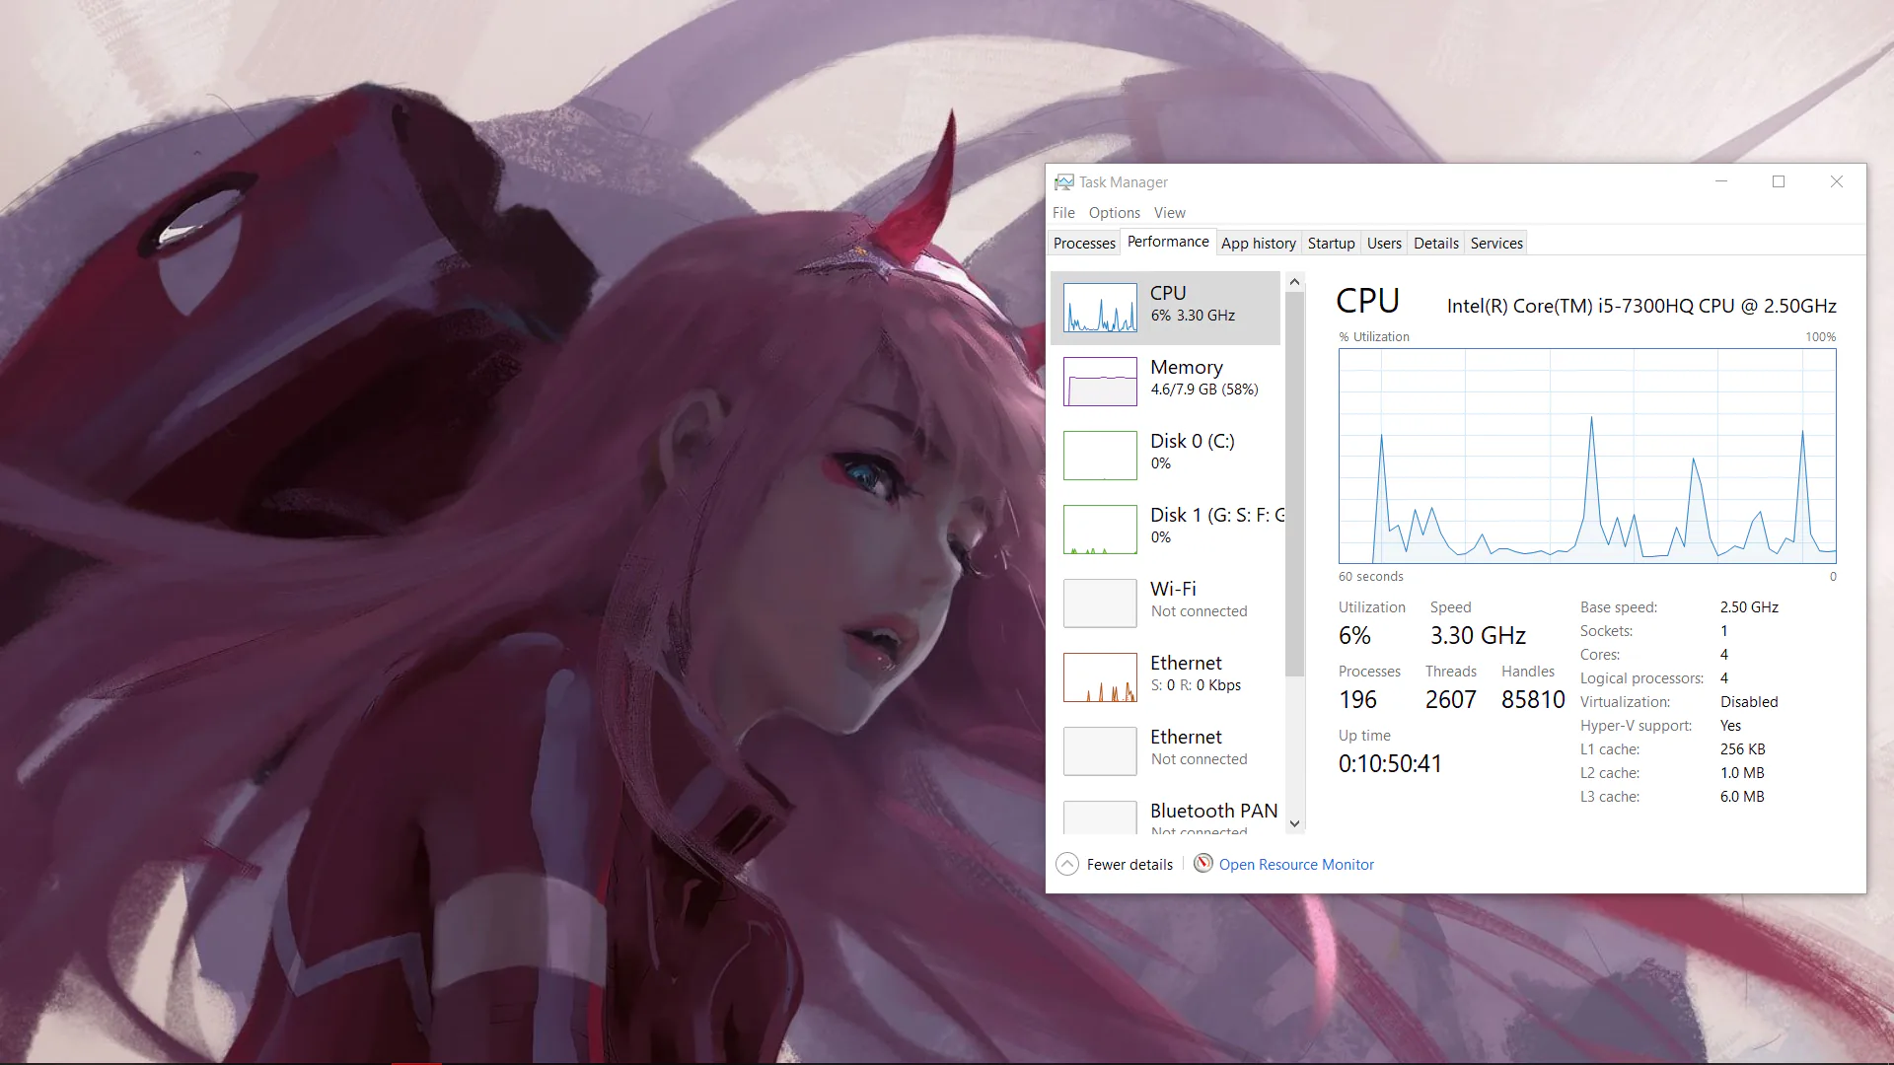Screen dimensions: 1894x1065
Task: Open the File menu
Action: pos(1063,213)
